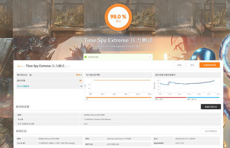
Task: Click the blue worst loop legend bar
Action: point(203,97)
